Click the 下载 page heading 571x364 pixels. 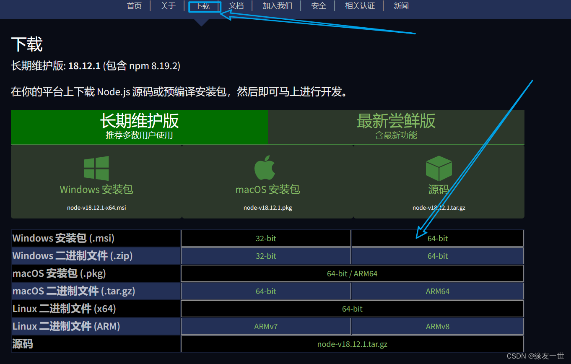click(27, 44)
